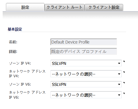
Task: Click the tooltip marker beside ゾーン IP V4
Action: pos(124,62)
